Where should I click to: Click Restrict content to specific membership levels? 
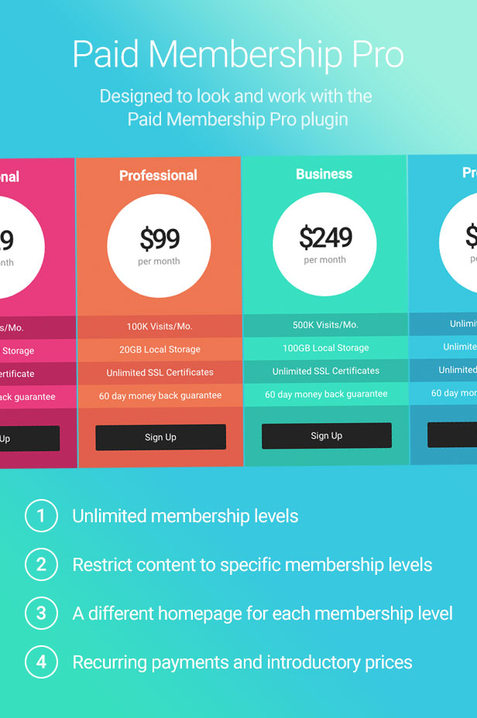click(x=252, y=565)
